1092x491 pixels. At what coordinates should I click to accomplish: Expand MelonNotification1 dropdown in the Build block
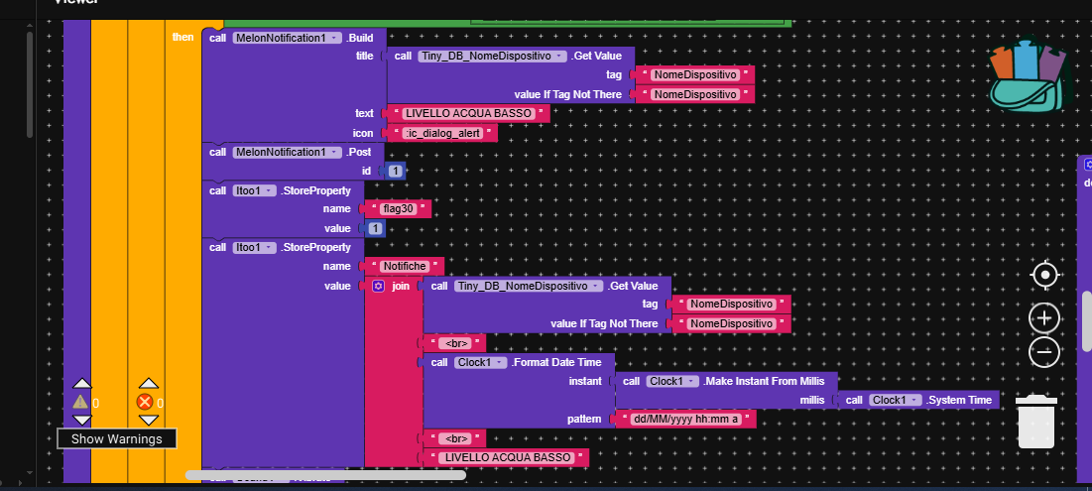334,38
